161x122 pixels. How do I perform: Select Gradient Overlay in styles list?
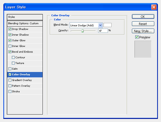coord(25,80)
